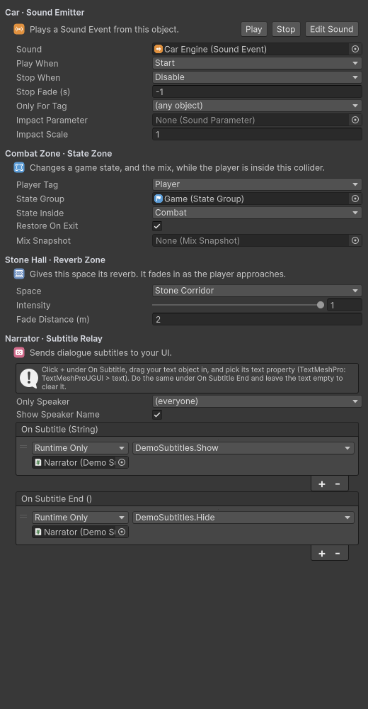Remove listener from On Subtitle End with minus
The image size is (368, 709).
(338, 554)
